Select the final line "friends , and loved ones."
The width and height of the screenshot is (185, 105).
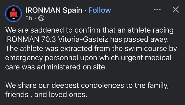point(46,95)
